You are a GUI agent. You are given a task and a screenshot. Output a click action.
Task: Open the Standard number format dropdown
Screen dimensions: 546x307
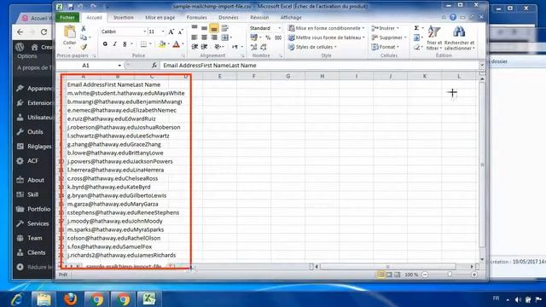(x=279, y=28)
